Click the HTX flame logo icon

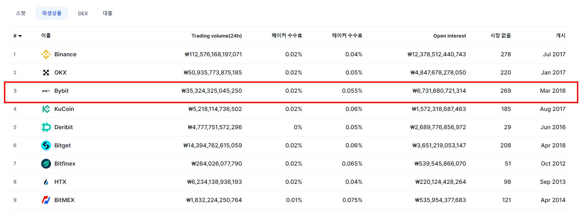(x=46, y=182)
